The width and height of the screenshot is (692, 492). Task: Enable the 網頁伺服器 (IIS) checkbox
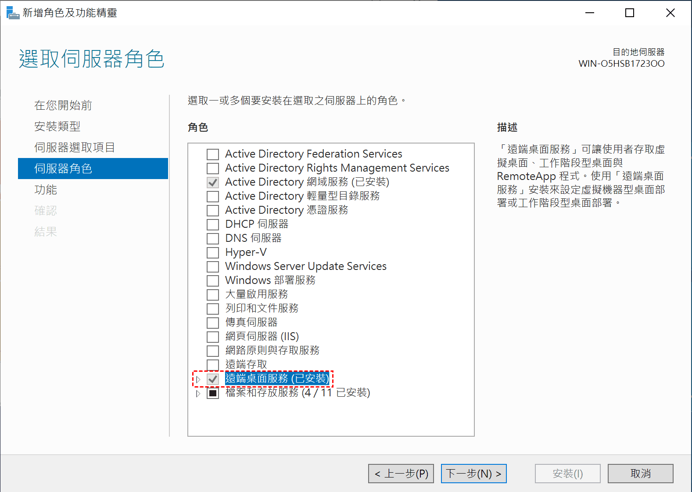click(213, 337)
